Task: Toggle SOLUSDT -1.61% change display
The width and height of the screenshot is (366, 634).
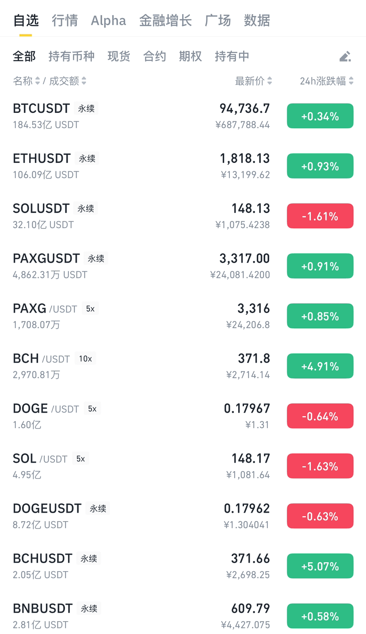Action: point(320,216)
